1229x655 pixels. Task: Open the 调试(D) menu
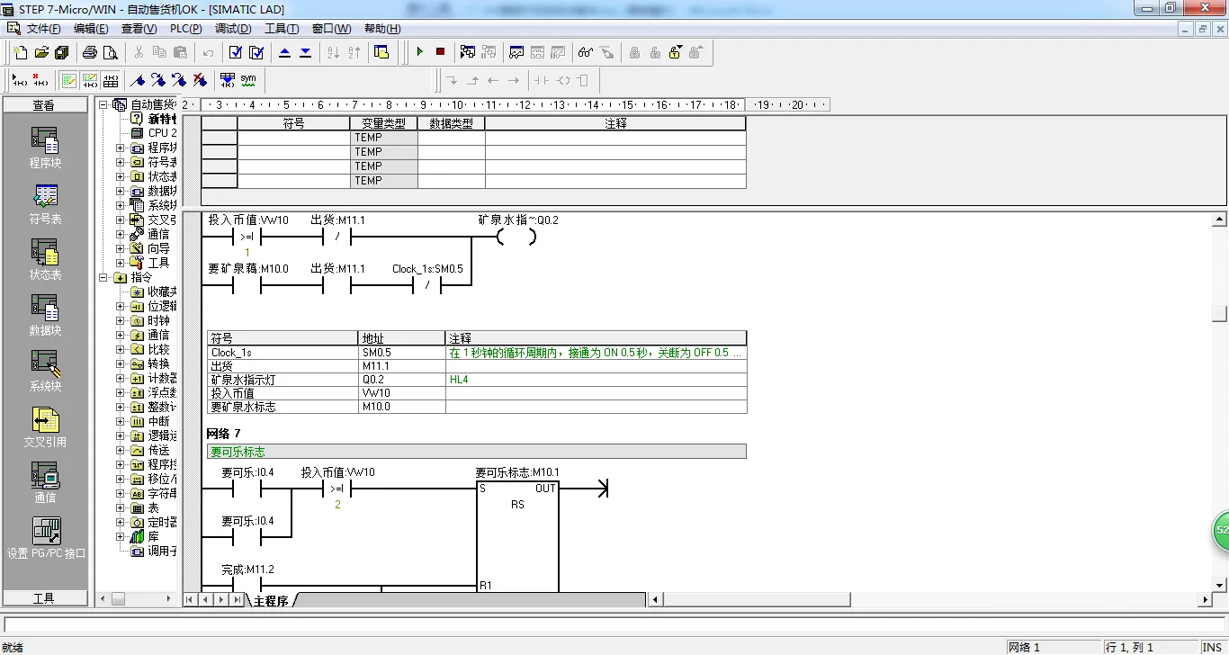point(233,29)
